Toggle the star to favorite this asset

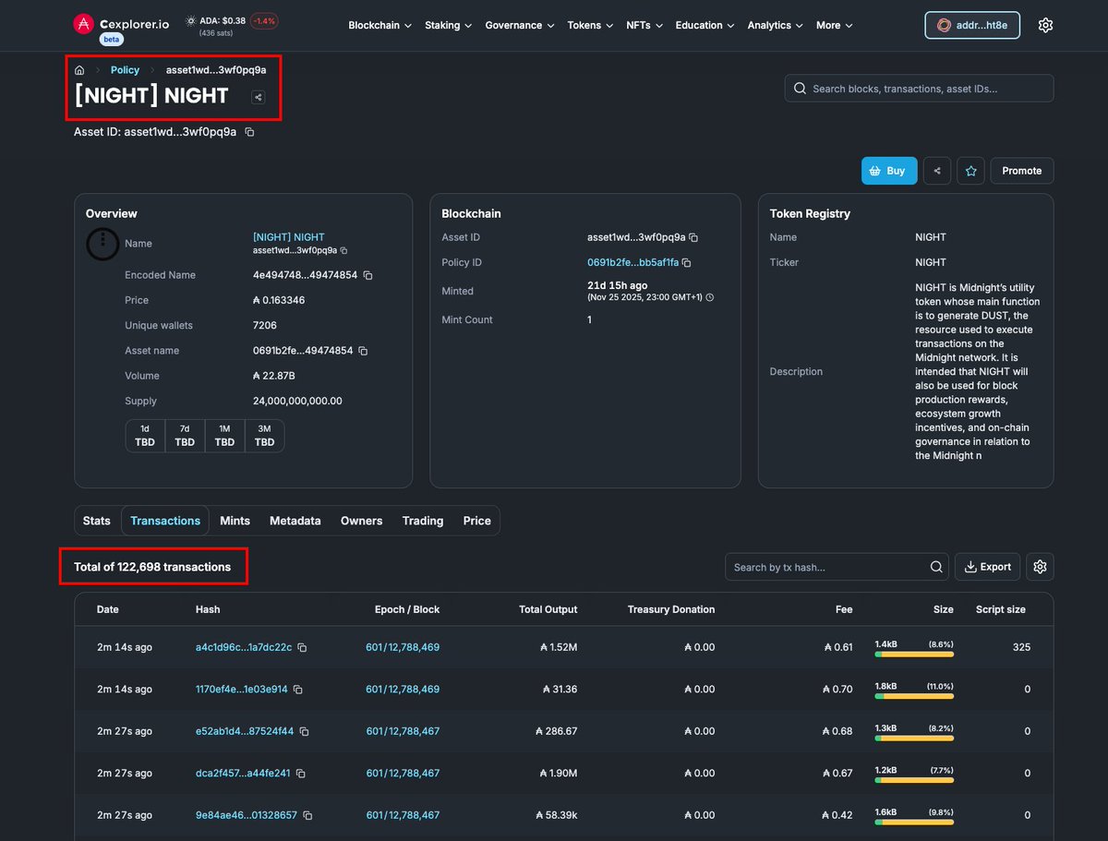pyautogui.click(x=970, y=171)
